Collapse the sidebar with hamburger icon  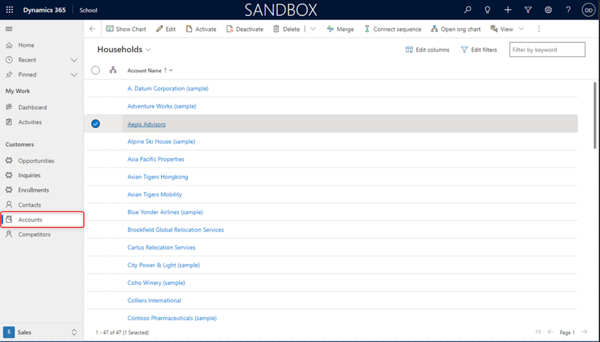click(9, 29)
